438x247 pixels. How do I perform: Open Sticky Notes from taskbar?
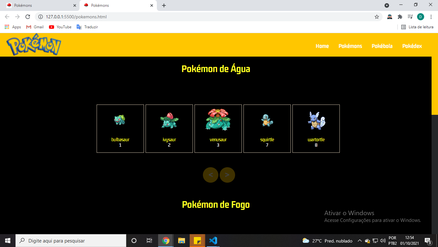197,241
